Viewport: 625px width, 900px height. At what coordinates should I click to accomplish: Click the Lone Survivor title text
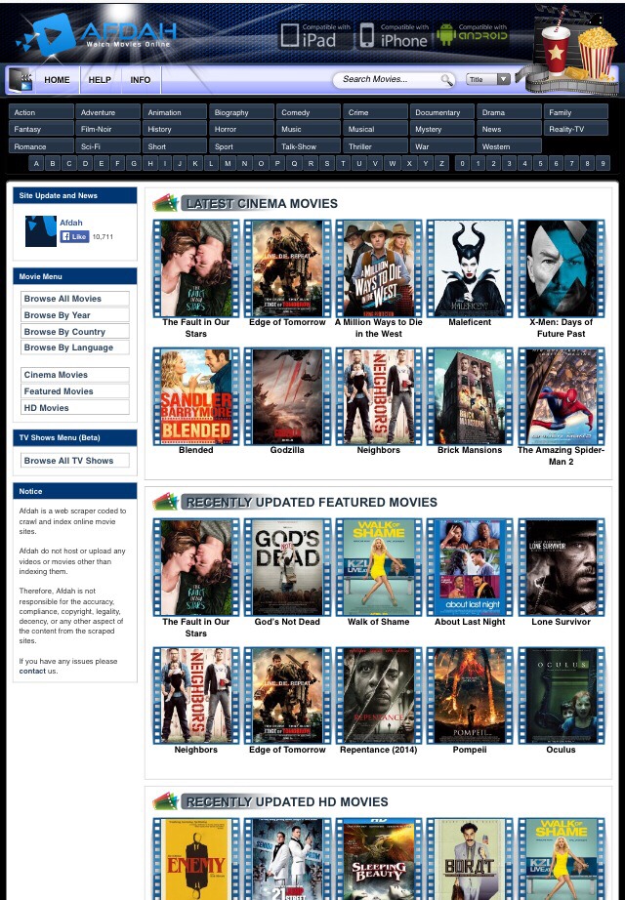click(x=562, y=622)
